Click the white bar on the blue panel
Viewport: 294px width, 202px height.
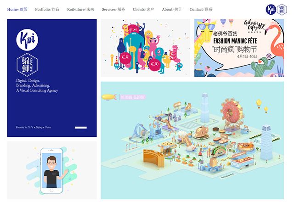tap(80, 127)
